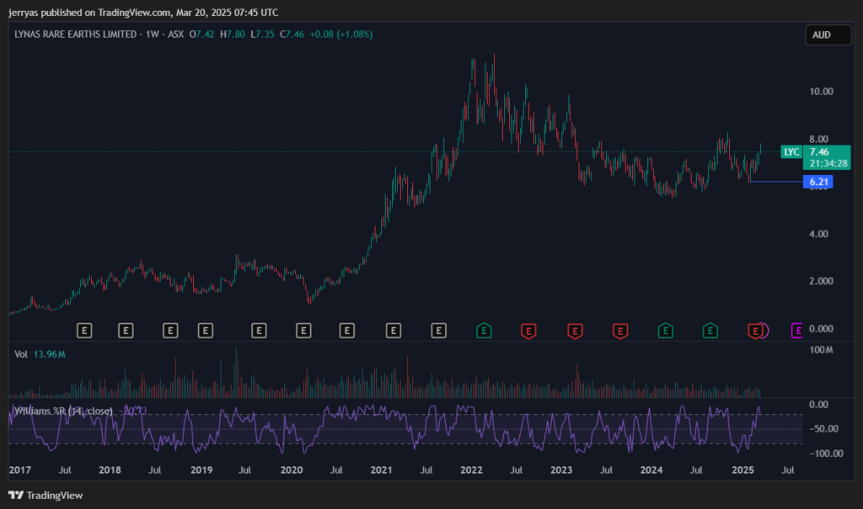The width and height of the screenshot is (863, 509).
Task: Click the purple upcoming earnings marker
Action: (x=798, y=331)
